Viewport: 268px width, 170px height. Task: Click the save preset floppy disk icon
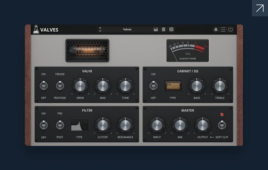pos(156,29)
